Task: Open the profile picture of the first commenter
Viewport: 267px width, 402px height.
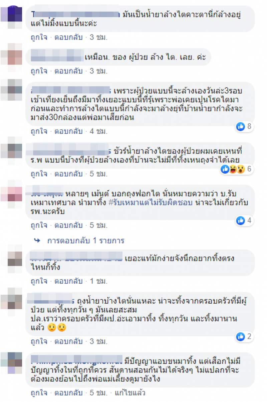Action: click(12, 16)
